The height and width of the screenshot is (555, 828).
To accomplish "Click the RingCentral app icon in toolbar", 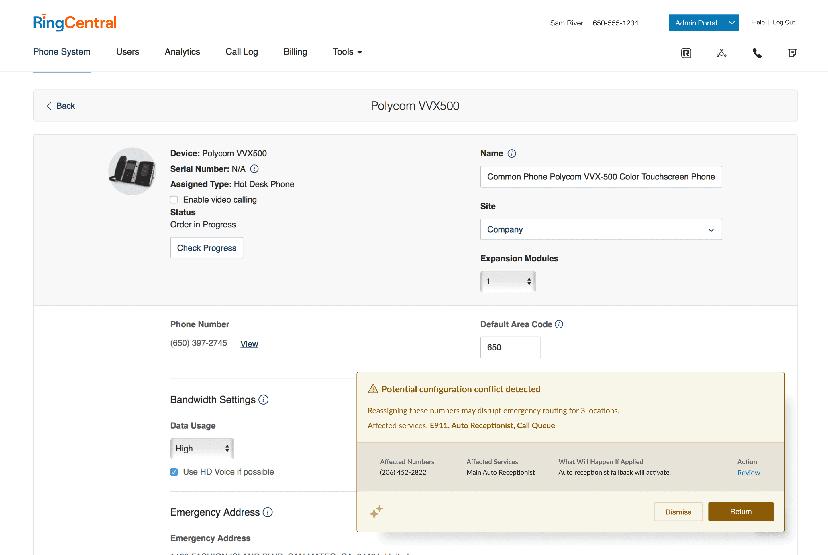I will click(686, 53).
